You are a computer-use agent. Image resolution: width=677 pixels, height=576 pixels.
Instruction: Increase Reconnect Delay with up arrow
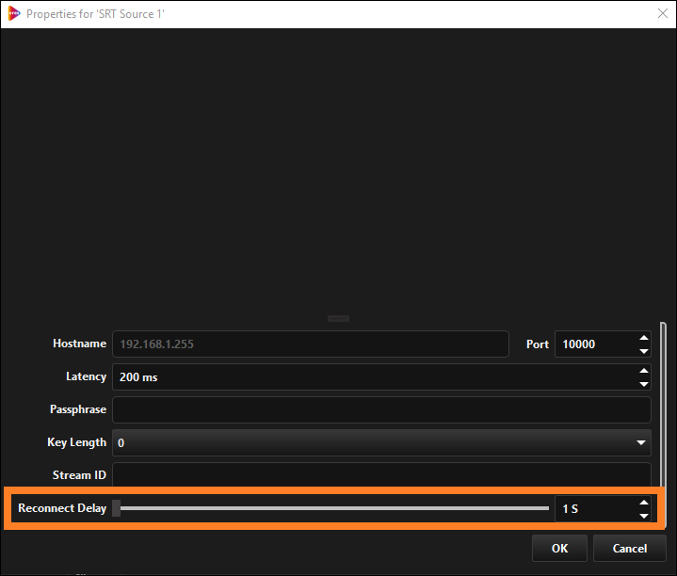[644, 503]
